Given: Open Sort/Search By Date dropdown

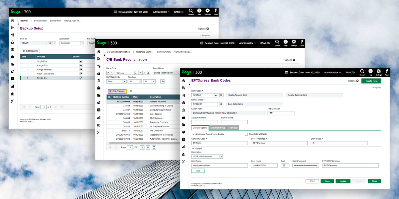Looking at the screenshot, I should (116, 81).
